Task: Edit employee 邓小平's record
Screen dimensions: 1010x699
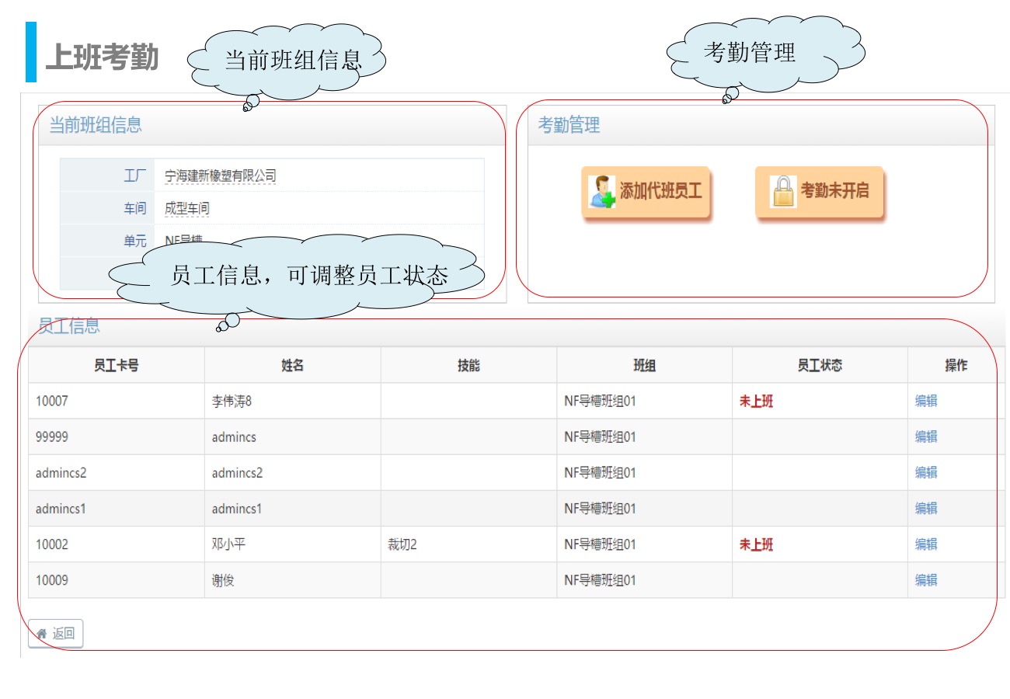Action: click(x=925, y=544)
